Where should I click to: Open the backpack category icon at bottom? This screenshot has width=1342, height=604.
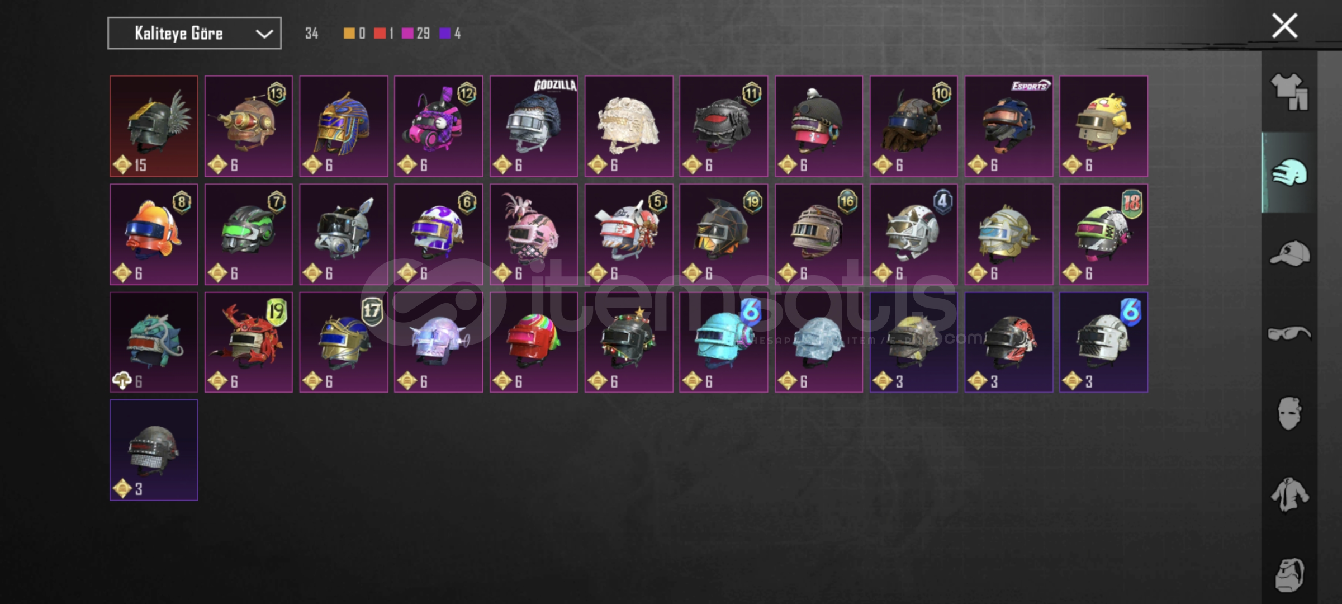pyautogui.click(x=1289, y=575)
